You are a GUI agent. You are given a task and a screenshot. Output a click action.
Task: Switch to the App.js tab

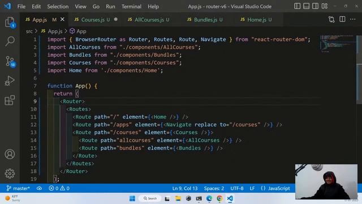pyautogui.click(x=40, y=20)
